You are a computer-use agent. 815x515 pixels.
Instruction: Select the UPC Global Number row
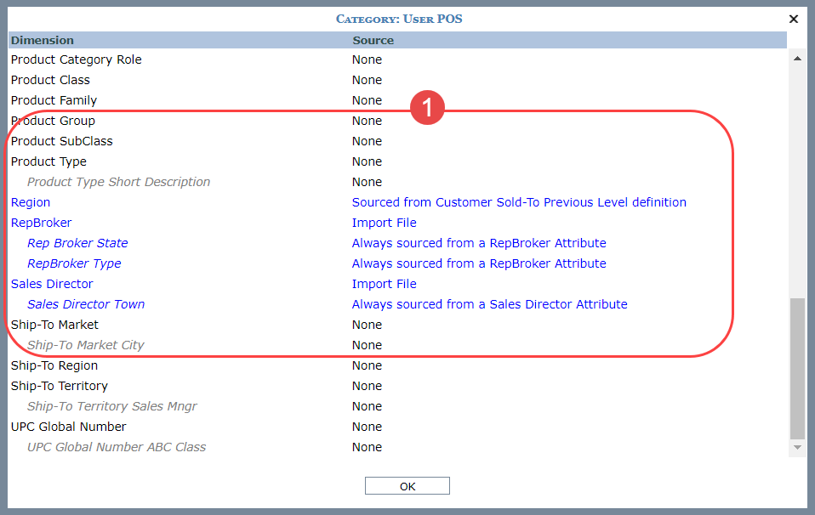pos(68,427)
